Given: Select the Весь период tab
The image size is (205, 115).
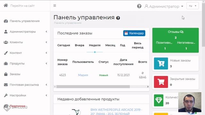Looking at the screenshot, I should [137, 45].
